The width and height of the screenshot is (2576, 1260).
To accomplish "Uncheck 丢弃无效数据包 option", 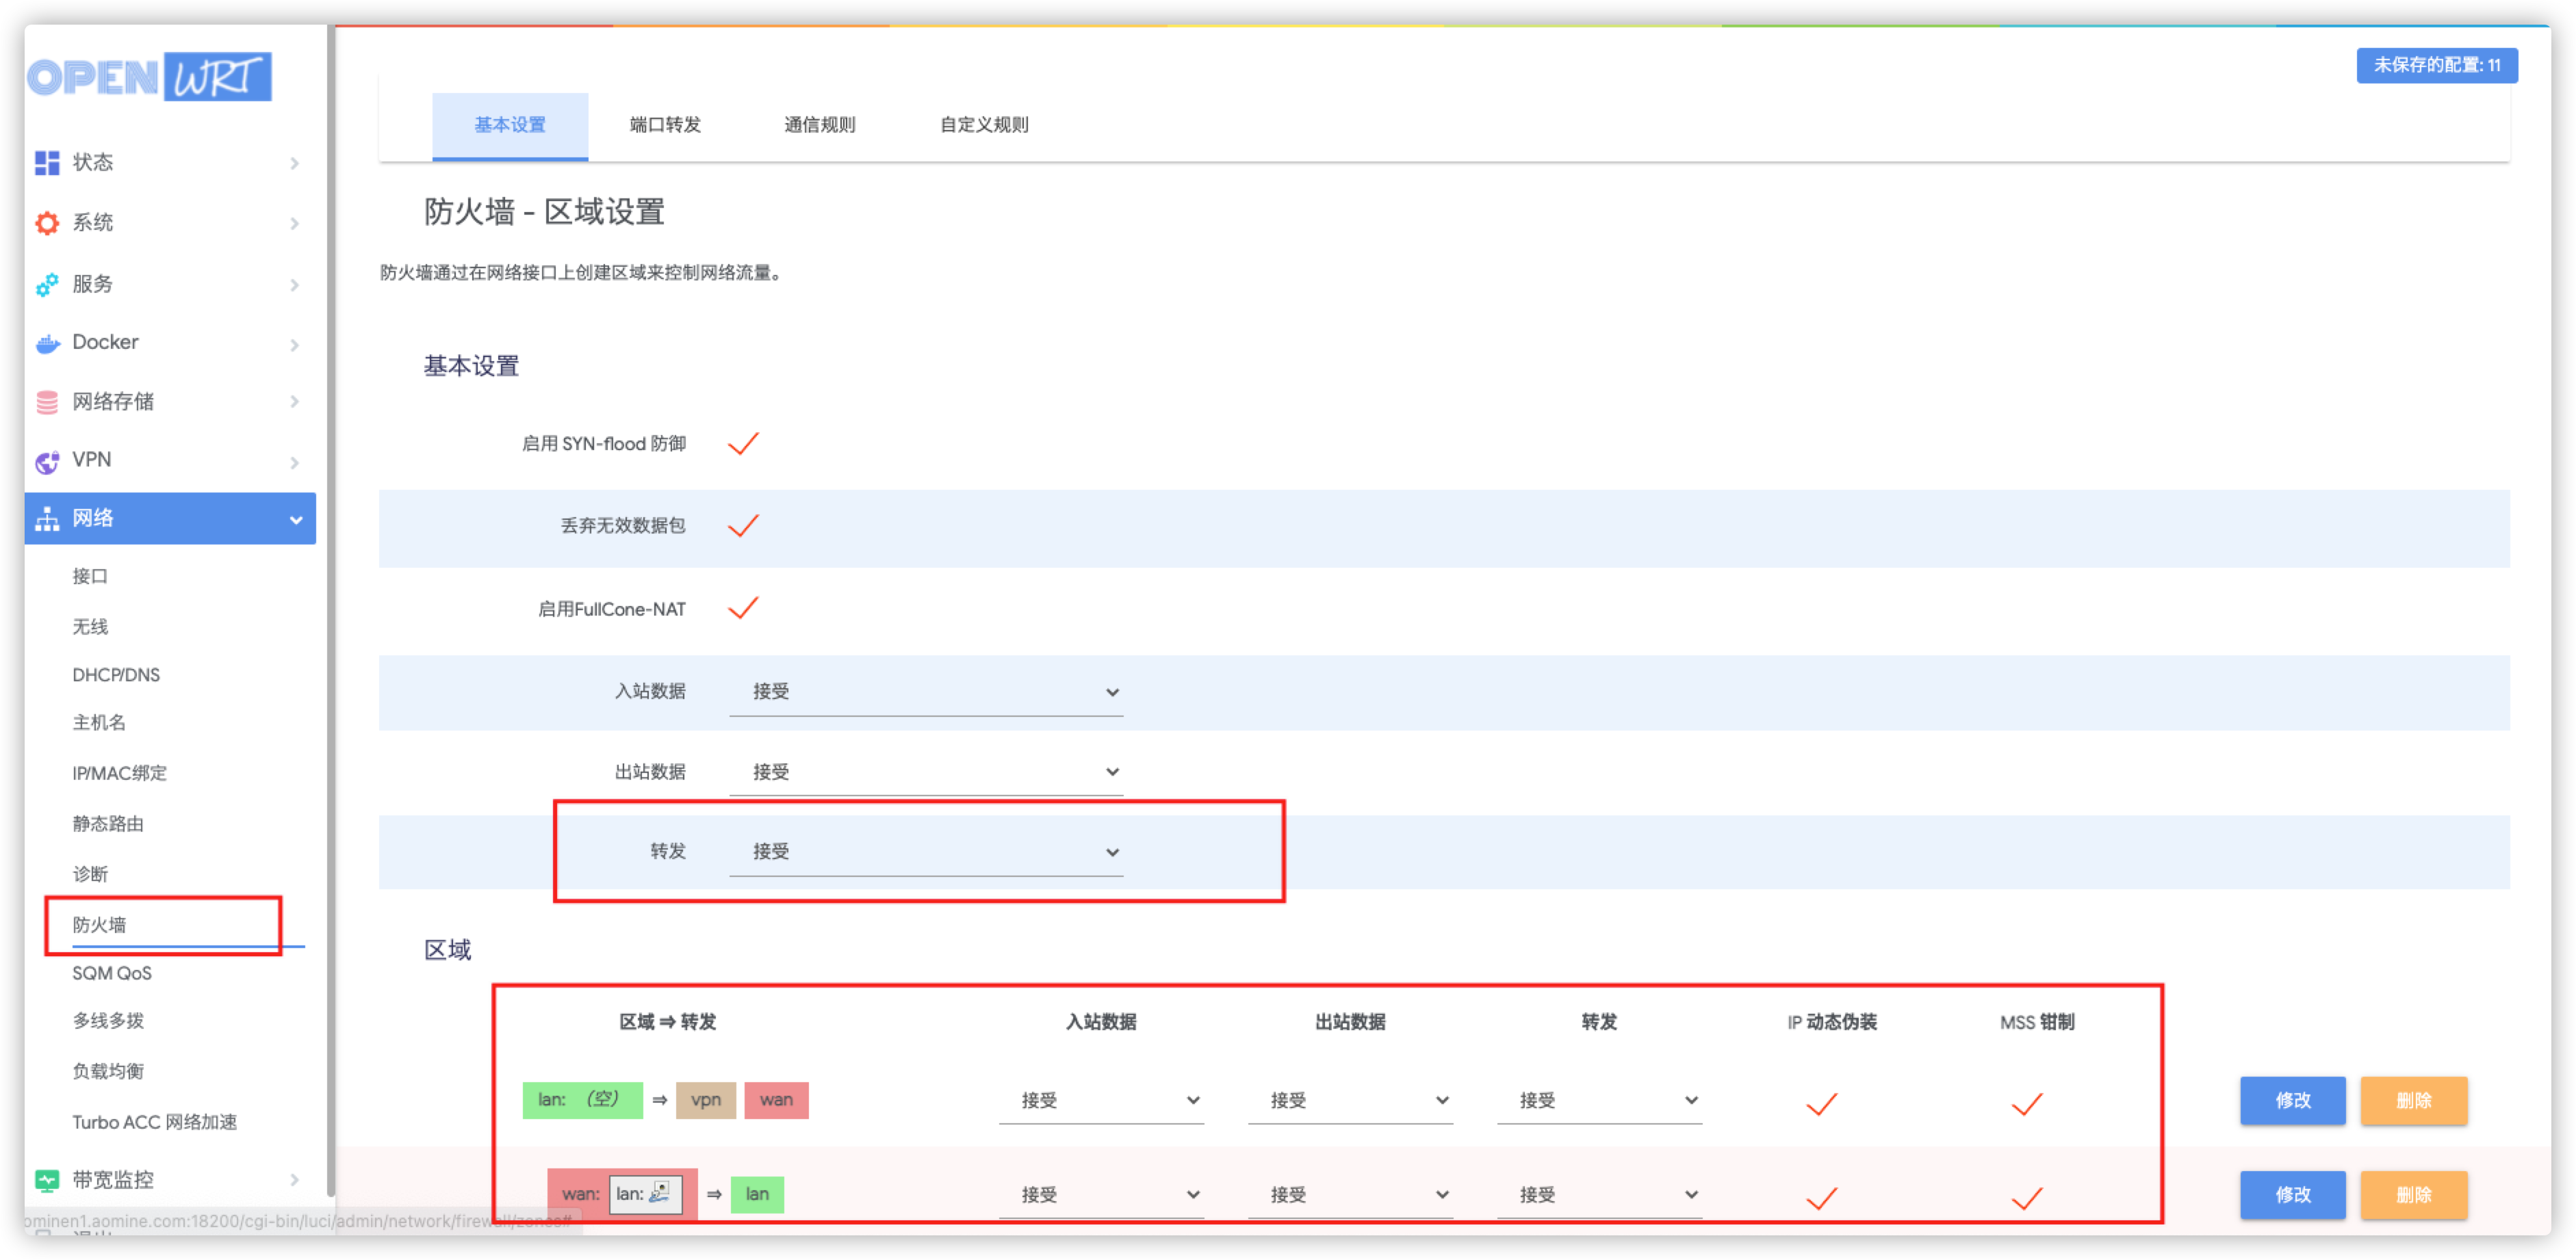I will pos(743,527).
